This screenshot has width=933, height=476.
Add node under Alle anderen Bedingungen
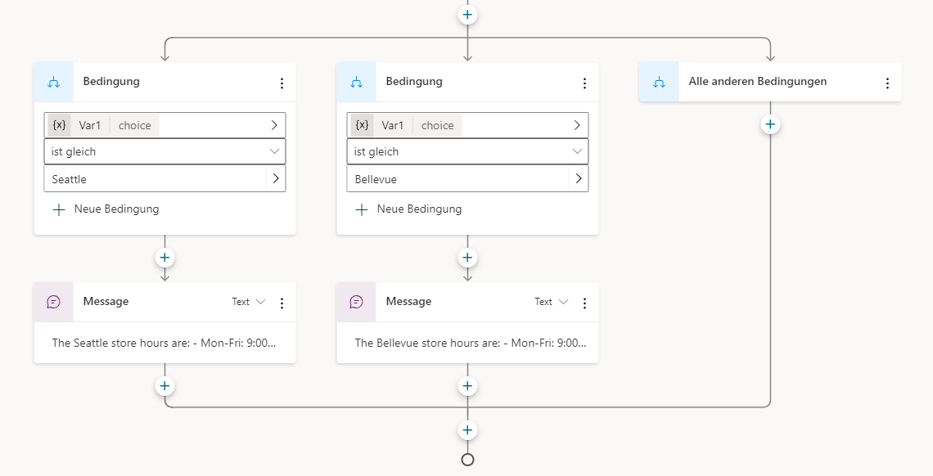[x=771, y=124]
